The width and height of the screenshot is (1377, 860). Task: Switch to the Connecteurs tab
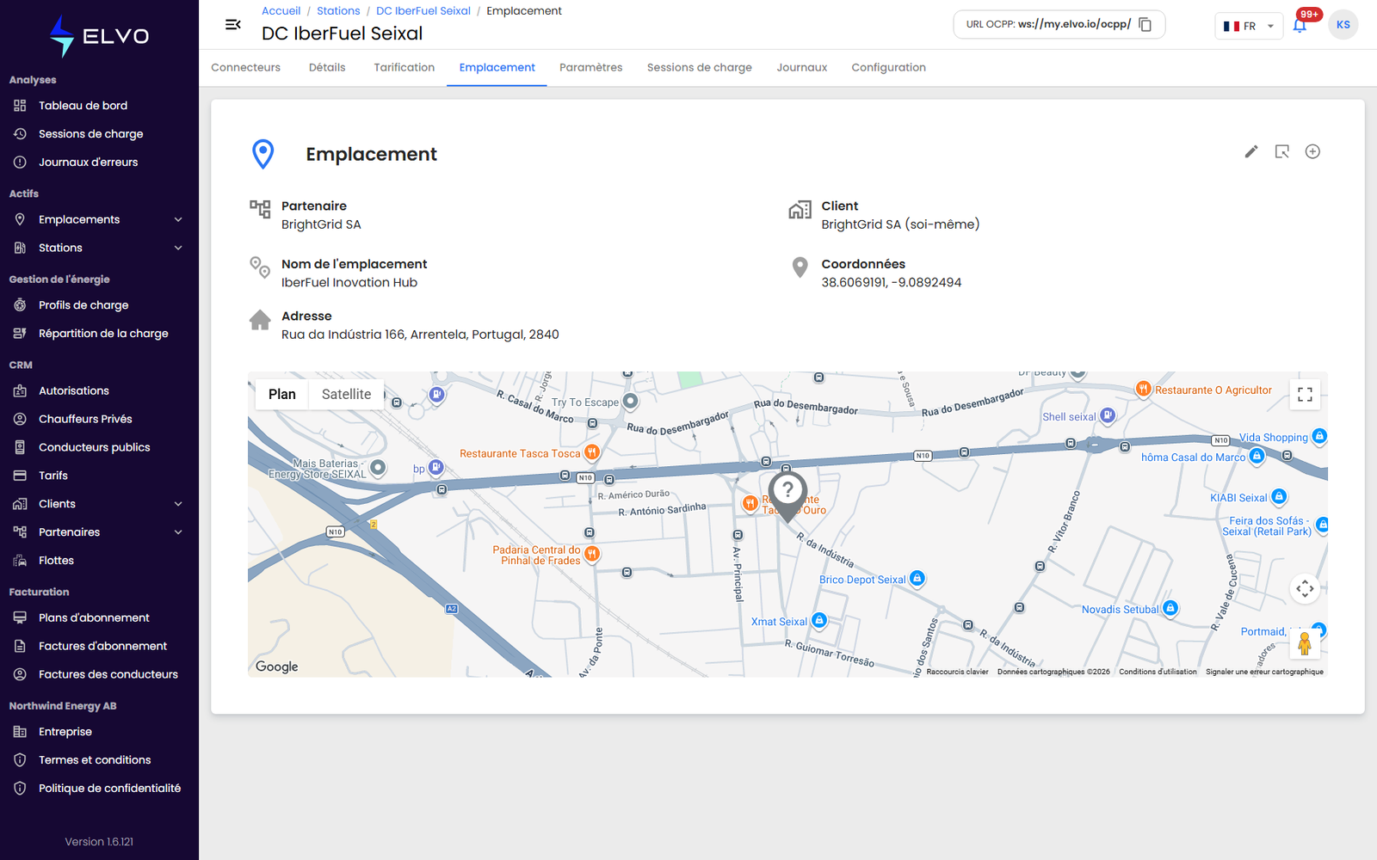tap(246, 67)
